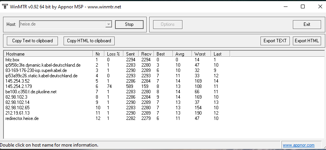Click hop number 12 cell
Screen dimensions: 326x150
[x=98, y=118]
